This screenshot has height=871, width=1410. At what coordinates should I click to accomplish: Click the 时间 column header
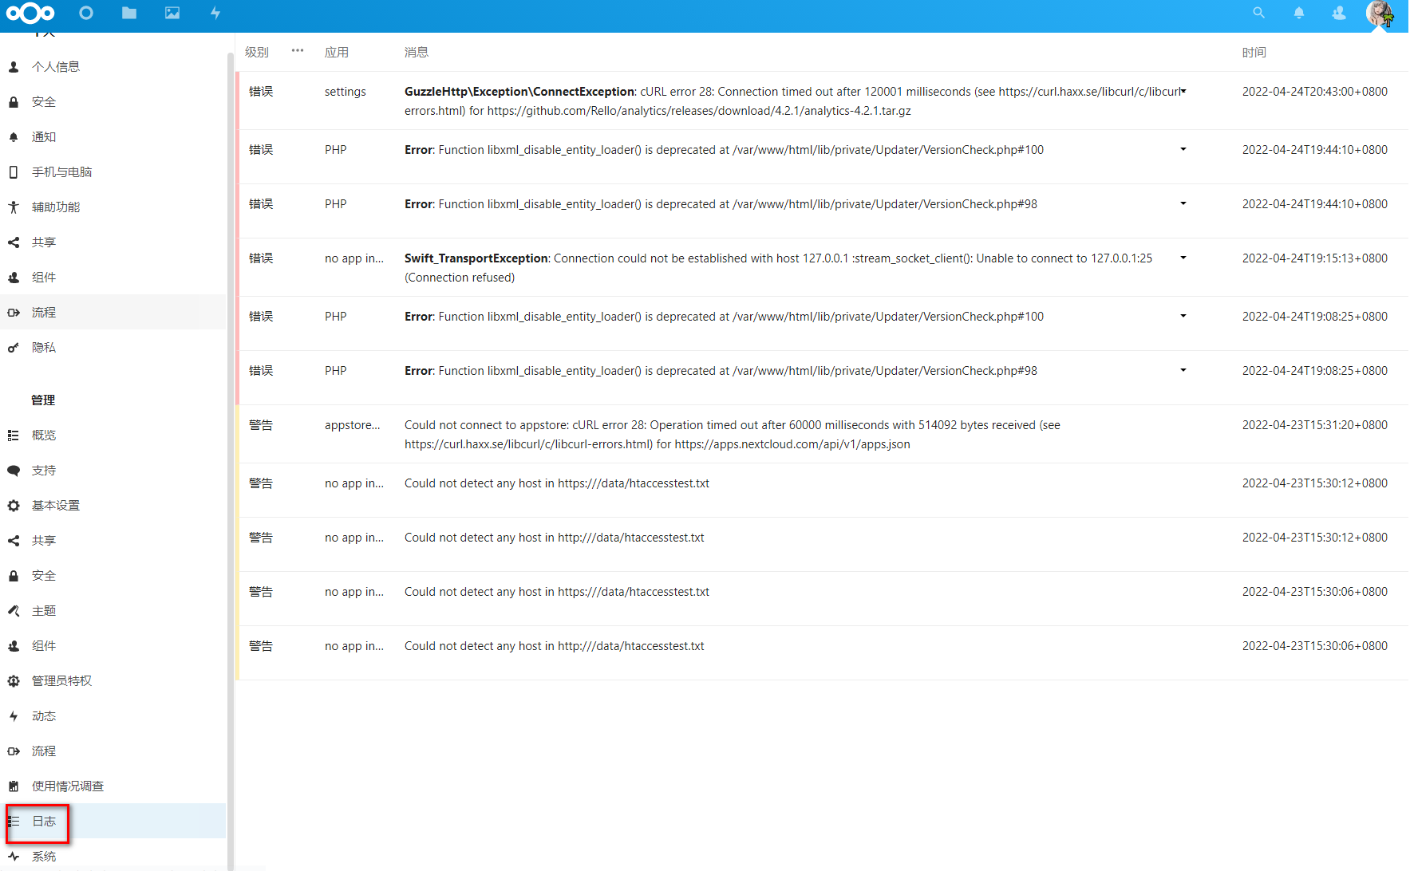click(1254, 52)
